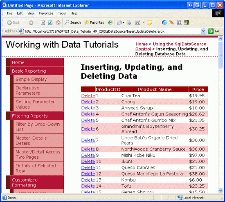Screen dimensions: 225x202
Task: Click the page scrollbar down arrow
Action: coord(220,190)
